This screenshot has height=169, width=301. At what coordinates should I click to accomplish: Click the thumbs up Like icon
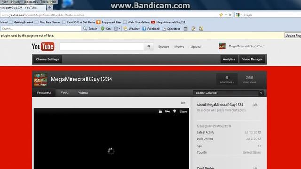pos(160,111)
